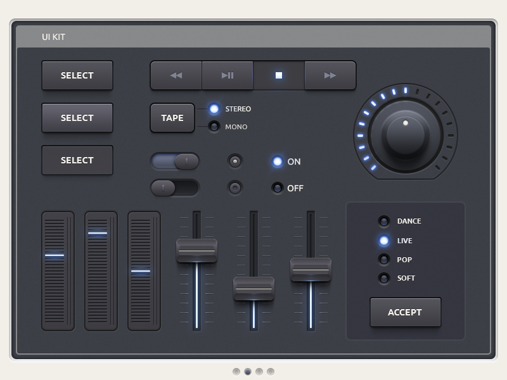Click the third ribbed scroll-wheel slider marker
This screenshot has height=380, width=507.
(x=141, y=271)
